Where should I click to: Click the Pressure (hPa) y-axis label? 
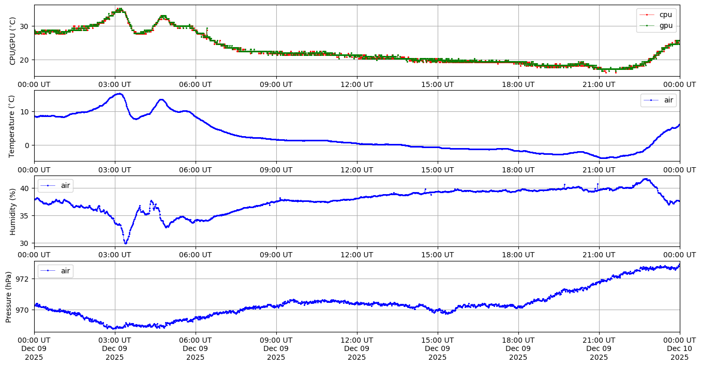click(x=9, y=297)
